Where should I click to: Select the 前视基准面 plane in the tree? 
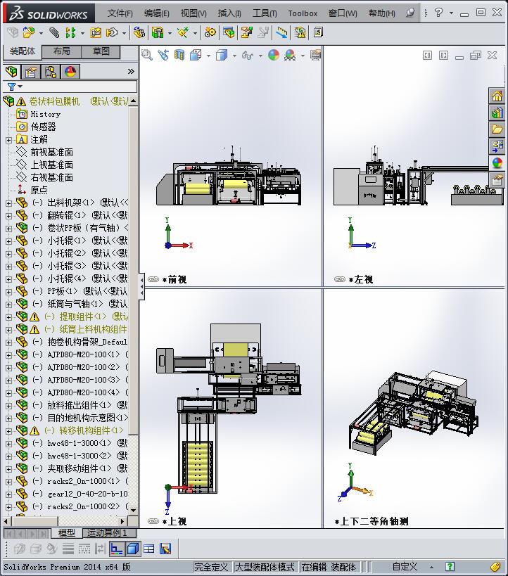click(x=45, y=153)
